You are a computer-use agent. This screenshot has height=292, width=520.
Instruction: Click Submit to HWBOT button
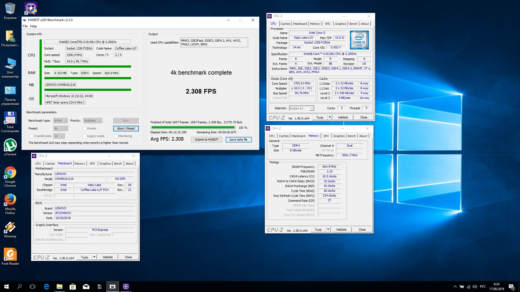coord(207,140)
